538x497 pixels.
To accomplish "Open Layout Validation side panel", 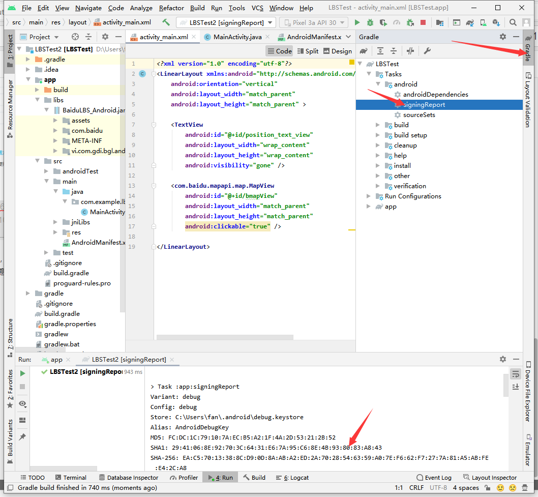I will pos(528,100).
